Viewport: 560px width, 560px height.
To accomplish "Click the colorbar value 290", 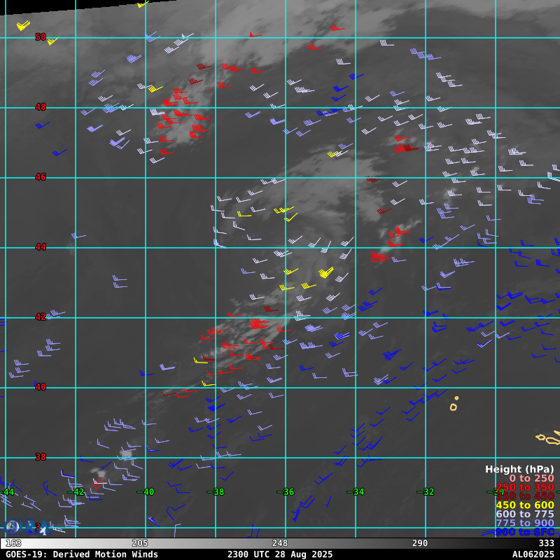I will coord(419,543).
